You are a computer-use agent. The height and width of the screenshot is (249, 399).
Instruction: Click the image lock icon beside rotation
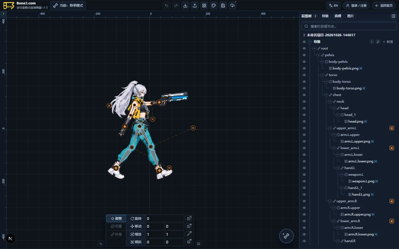189,218
